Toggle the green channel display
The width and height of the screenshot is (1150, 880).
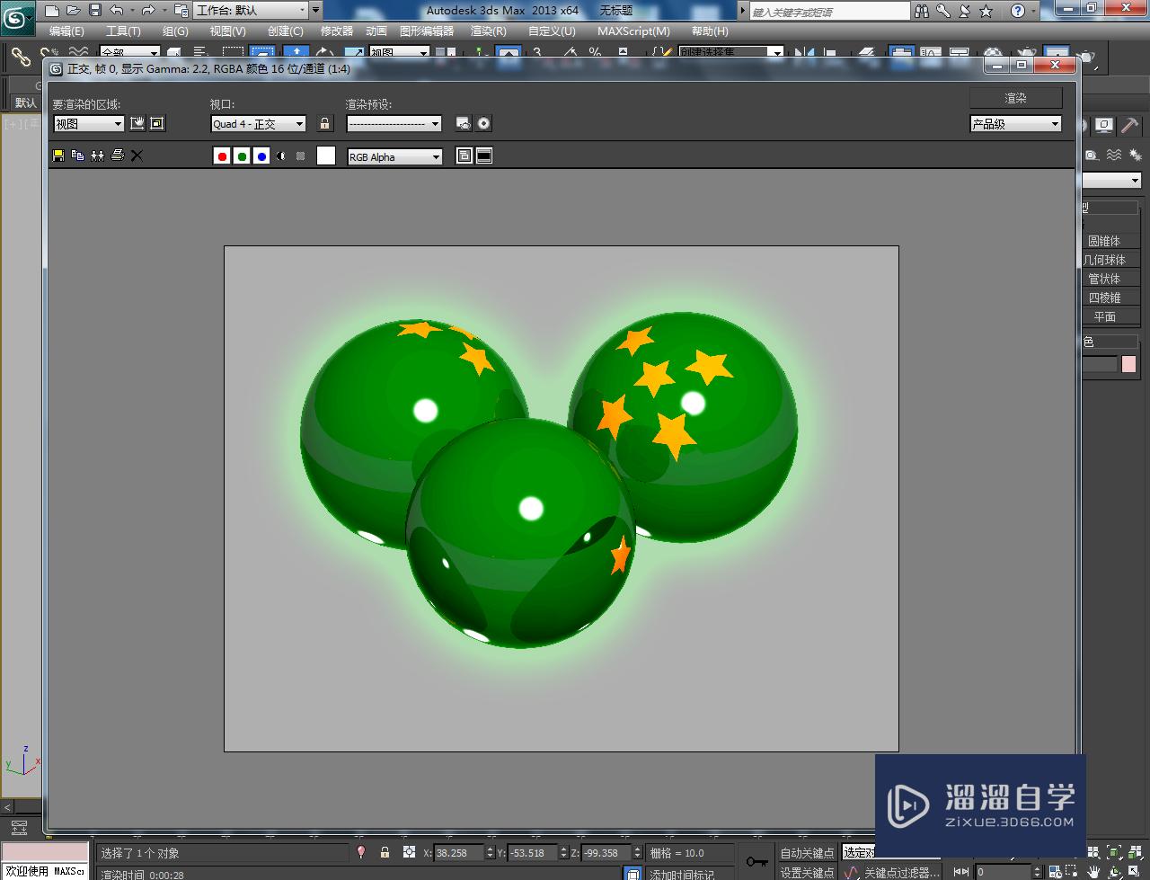[x=242, y=156]
